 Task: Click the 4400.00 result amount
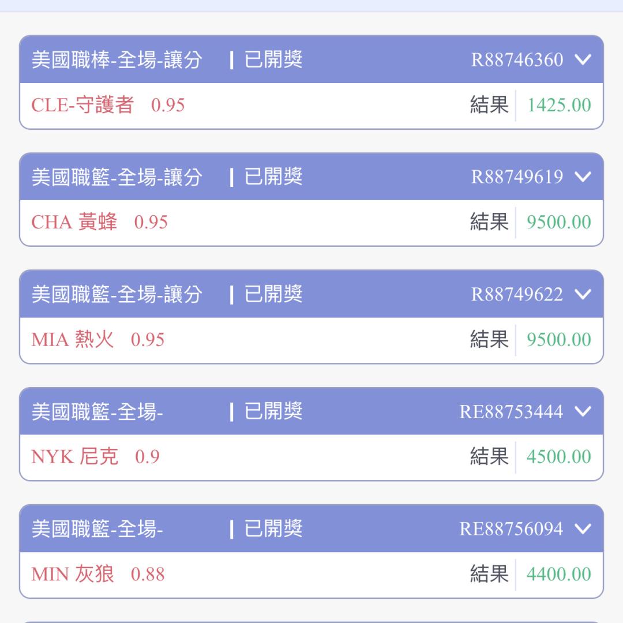tap(559, 575)
